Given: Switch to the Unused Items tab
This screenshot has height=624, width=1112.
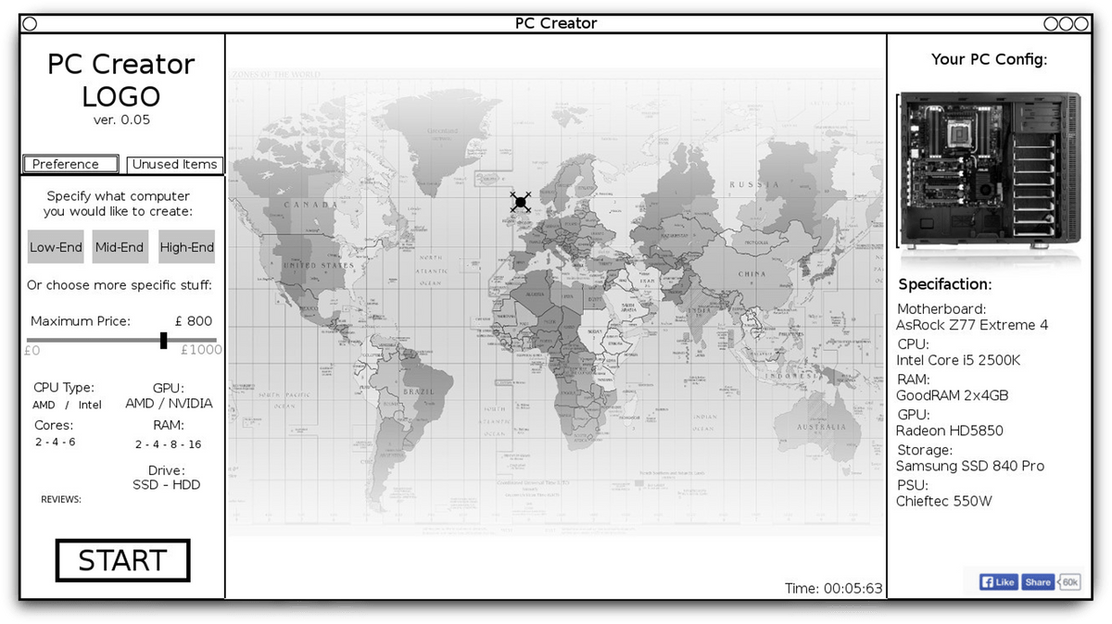Looking at the screenshot, I should (x=174, y=164).
